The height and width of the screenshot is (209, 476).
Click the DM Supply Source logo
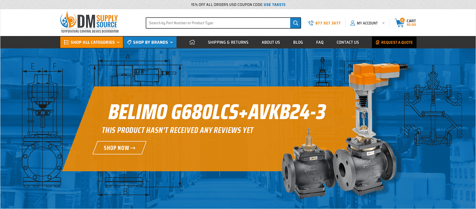(x=89, y=22)
